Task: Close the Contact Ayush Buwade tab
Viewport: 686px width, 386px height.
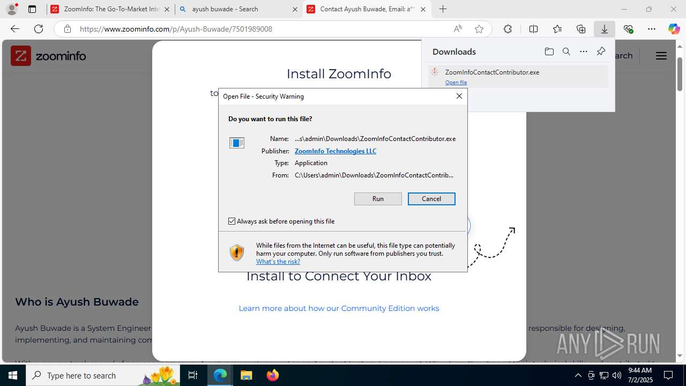Action: tap(423, 9)
